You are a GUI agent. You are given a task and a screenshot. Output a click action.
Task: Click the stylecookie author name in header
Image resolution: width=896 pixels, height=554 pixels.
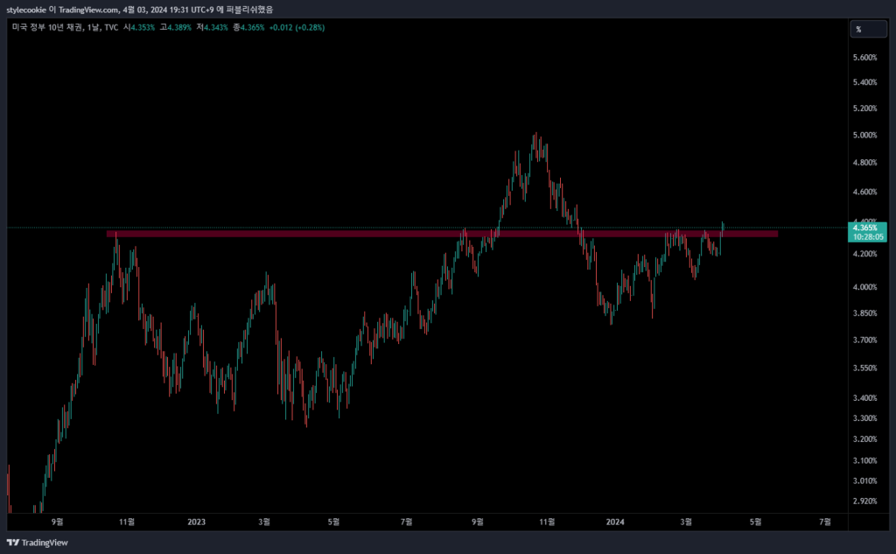coord(26,9)
